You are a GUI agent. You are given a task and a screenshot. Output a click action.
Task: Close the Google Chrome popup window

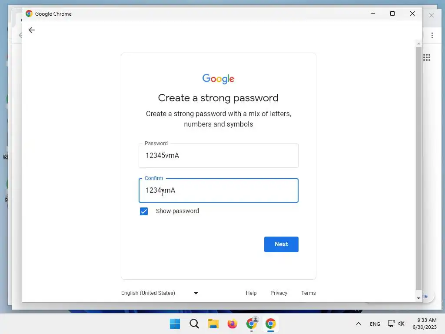click(x=412, y=13)
